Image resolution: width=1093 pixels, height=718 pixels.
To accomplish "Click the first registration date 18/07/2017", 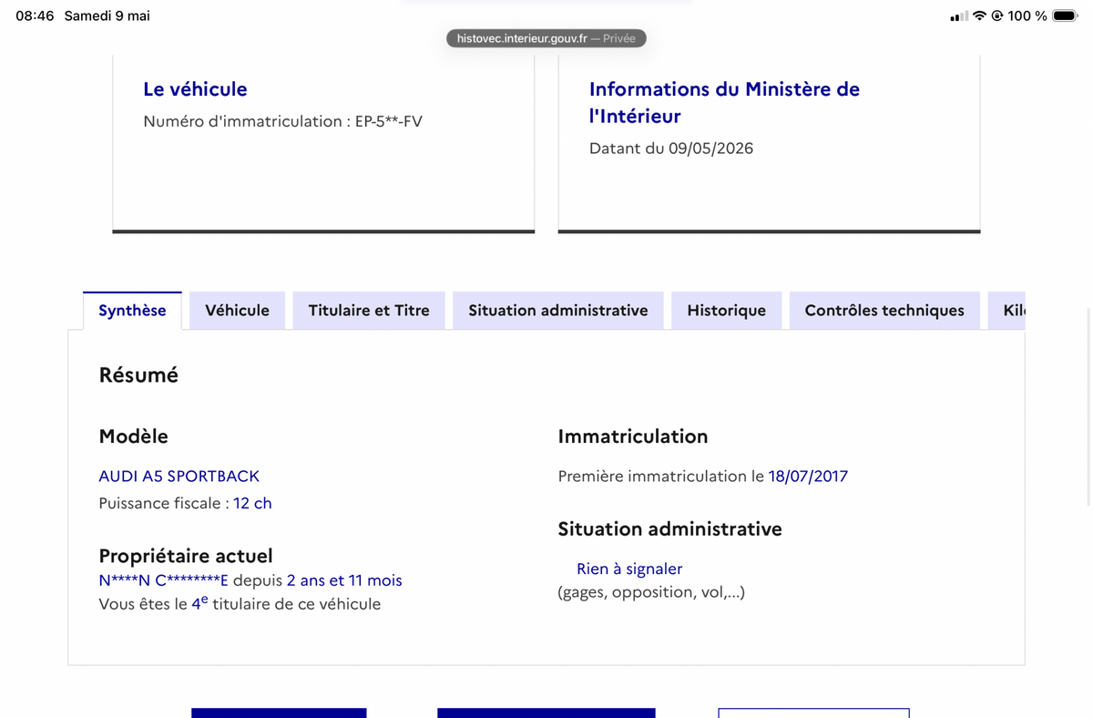I will tap(808, 476).
